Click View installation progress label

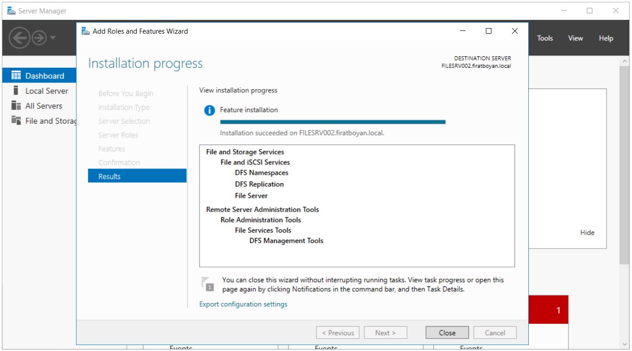click(238, 90)
